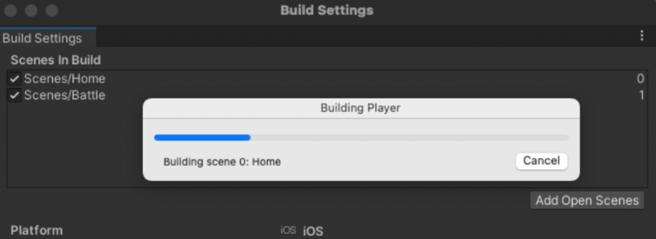Select the Scenes/Home scene entry
Viewport: 656px width, 239px height.
(x=65, y=79)
